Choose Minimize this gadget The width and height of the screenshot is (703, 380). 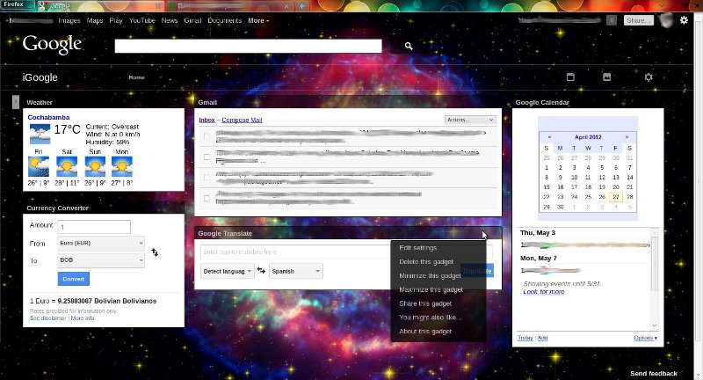430,275
